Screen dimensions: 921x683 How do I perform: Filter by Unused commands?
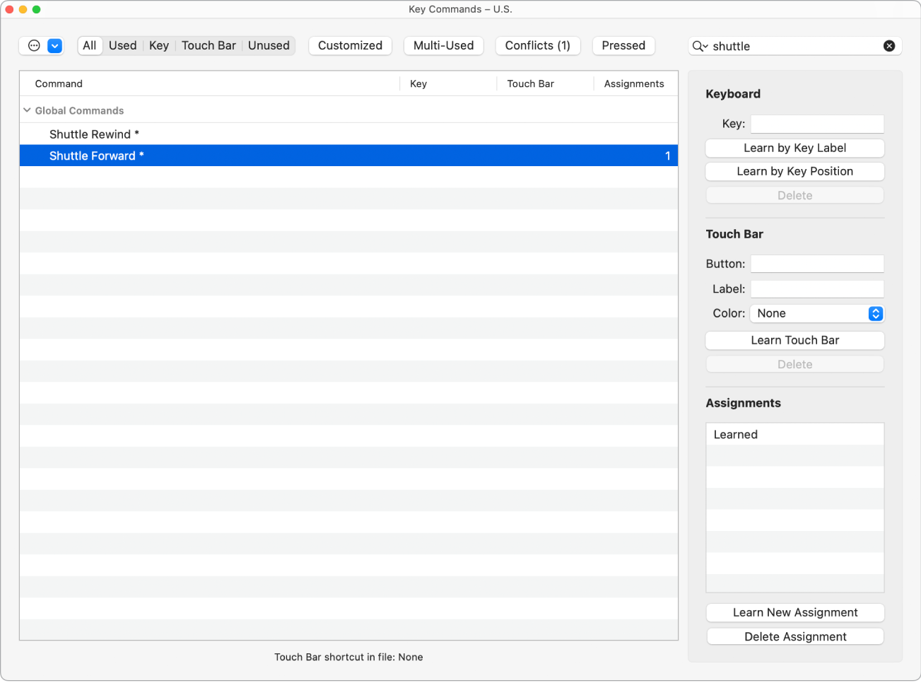pyautogui.click(x=269, y=45)
